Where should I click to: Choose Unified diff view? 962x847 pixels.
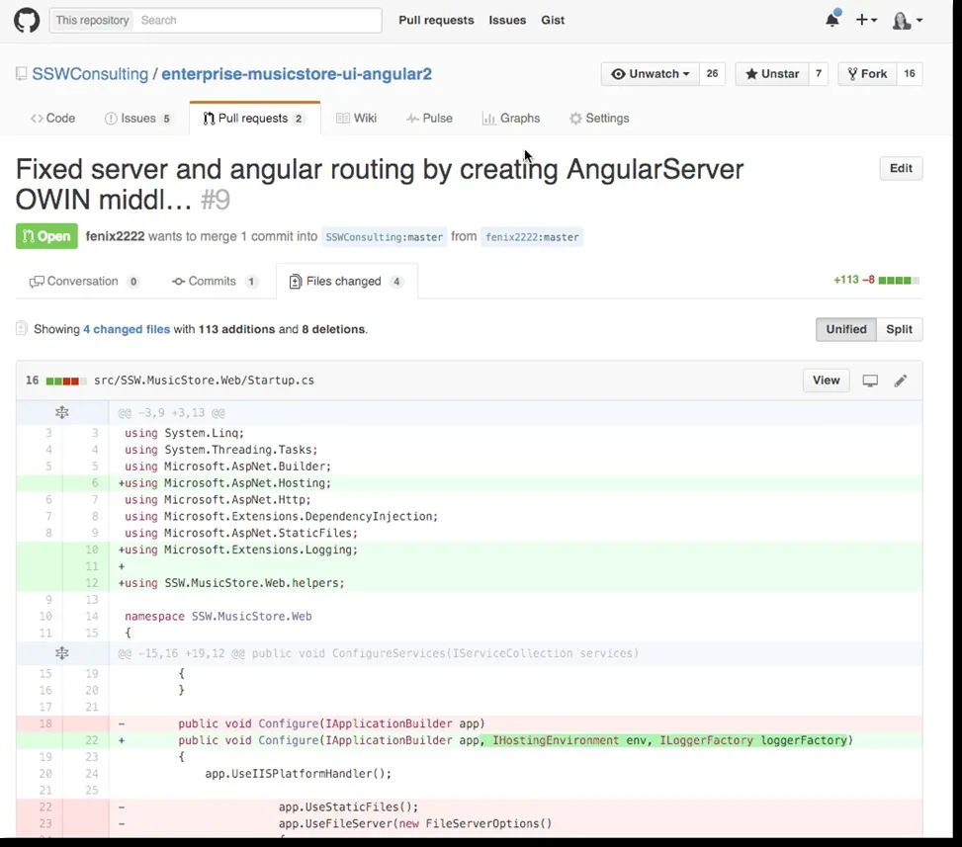tap(846, 329)
